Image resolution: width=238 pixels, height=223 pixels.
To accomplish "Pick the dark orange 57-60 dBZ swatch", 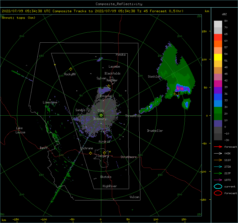I will click(218, 44).
